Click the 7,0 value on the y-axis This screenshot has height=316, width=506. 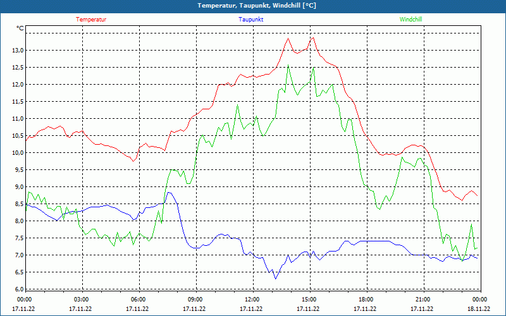[x=17, y=255]
